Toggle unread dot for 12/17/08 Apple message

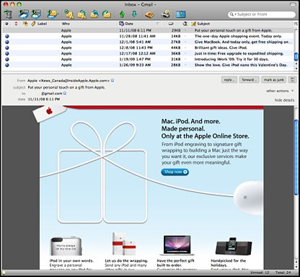pyautogui.click(x=7, y=53)
